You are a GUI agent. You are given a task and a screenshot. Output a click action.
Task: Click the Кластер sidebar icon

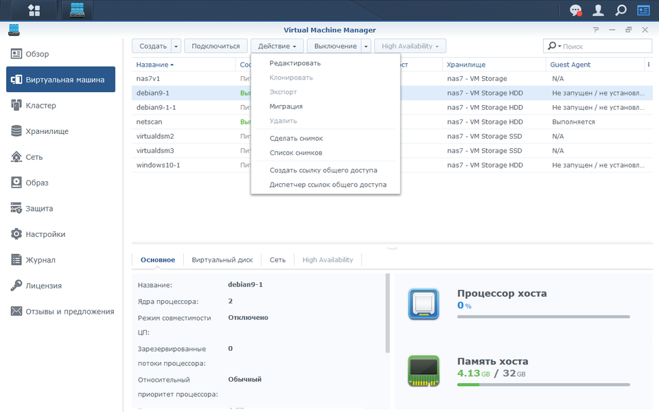point(16,105)
